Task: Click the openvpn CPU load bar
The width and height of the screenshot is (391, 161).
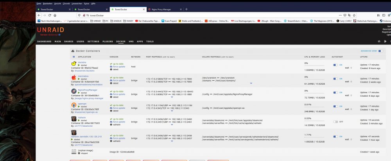Action: [x=314, y=108]
